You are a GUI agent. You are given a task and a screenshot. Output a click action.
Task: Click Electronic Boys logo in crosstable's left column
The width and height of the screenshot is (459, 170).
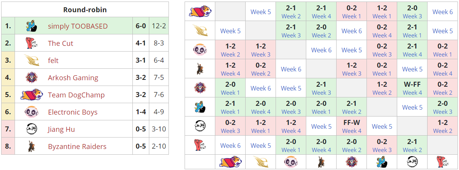200,50
